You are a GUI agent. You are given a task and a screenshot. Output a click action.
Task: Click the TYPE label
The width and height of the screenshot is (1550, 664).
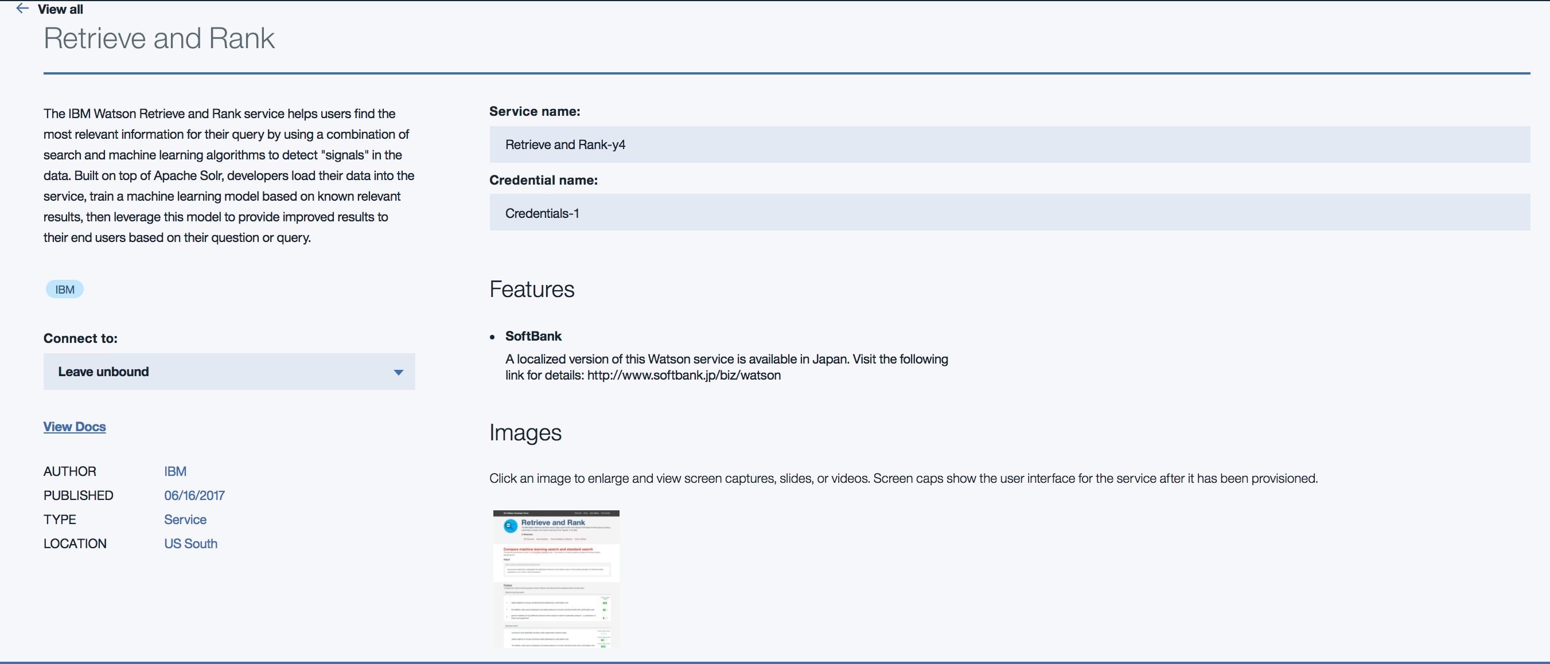pos(60,519)
